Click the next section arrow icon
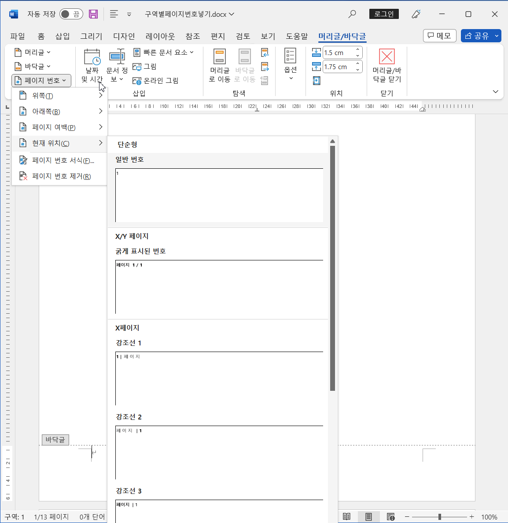508x523 pixels. (x=265, y=67)
